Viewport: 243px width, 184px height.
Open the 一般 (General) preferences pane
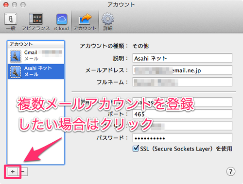[x=11, y=22]
